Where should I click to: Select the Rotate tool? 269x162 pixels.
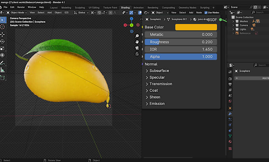point(2,42)
